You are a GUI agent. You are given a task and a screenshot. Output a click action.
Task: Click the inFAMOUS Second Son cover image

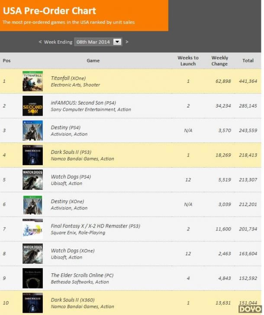point(33,106)
